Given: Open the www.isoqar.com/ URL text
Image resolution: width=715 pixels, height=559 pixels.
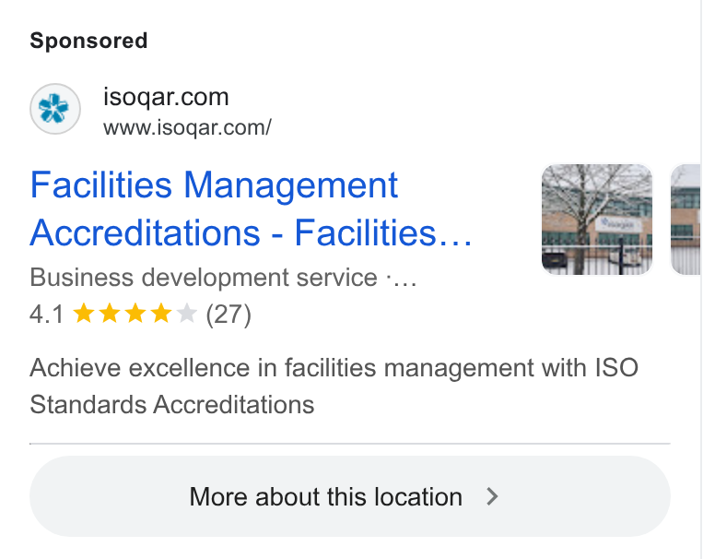Looking at the screenshot, I should point(187,127).
